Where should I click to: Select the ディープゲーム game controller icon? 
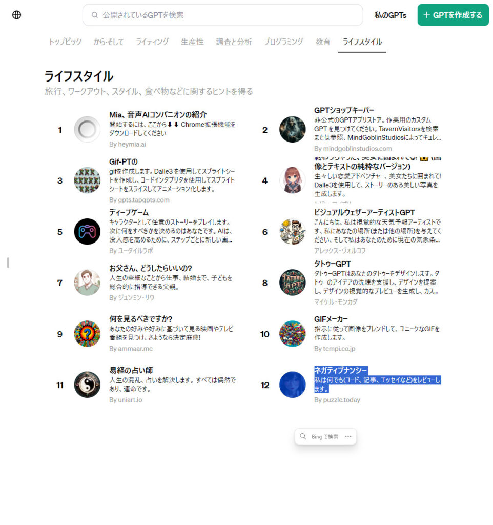[x=87, y=232]
